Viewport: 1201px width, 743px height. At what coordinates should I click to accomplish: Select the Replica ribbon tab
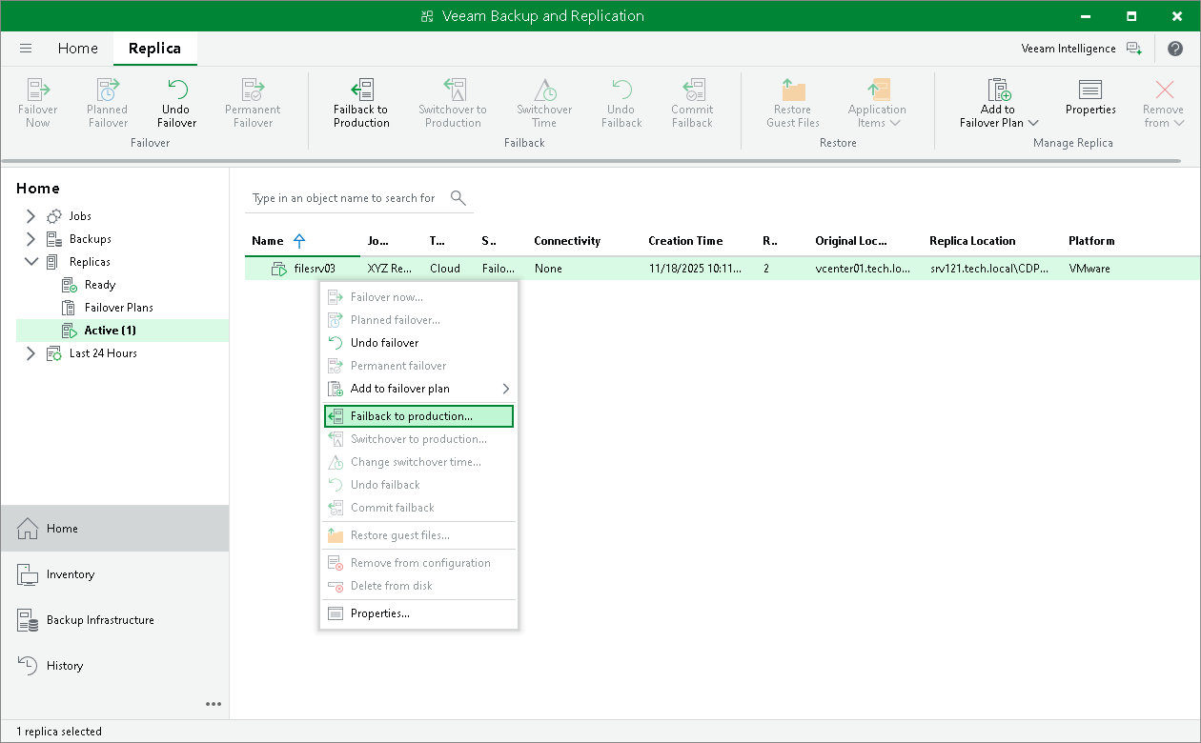155,49
